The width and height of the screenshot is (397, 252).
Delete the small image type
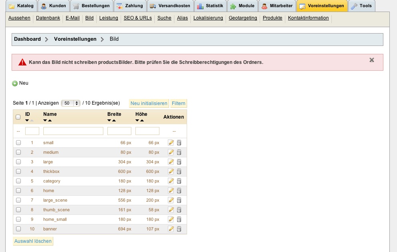point(179,143)
